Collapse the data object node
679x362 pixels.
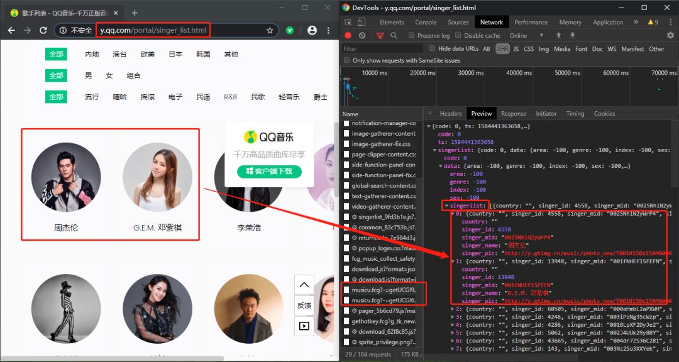[441, 166]
